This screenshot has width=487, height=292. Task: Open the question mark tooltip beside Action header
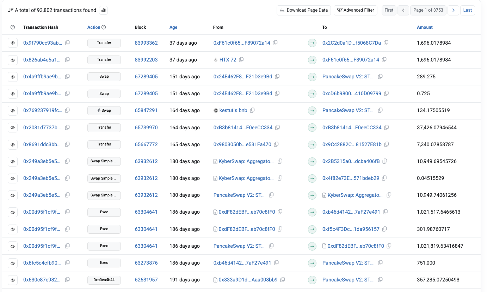(103, 27)
